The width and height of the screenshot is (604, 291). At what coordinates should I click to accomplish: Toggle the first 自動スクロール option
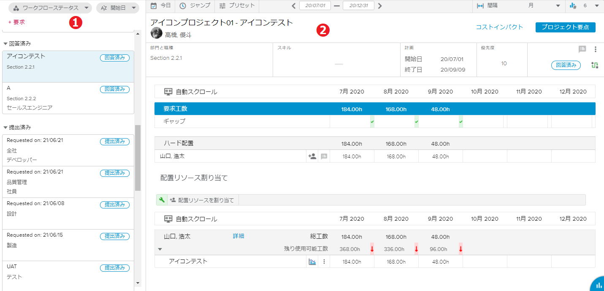(168, 92)
